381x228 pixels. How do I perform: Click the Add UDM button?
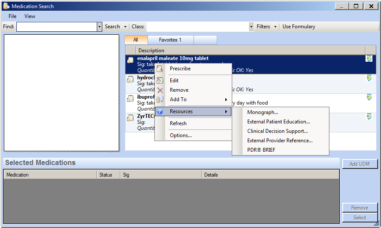click(359, 164)
